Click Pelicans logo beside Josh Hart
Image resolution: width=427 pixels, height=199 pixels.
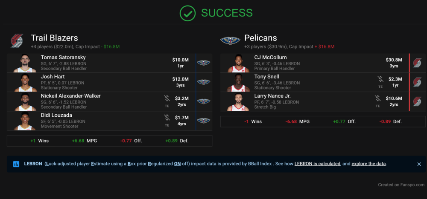[203, 82]
